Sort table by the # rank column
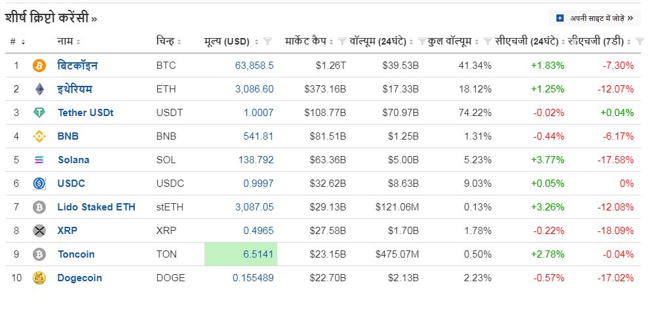 [18, 41]
